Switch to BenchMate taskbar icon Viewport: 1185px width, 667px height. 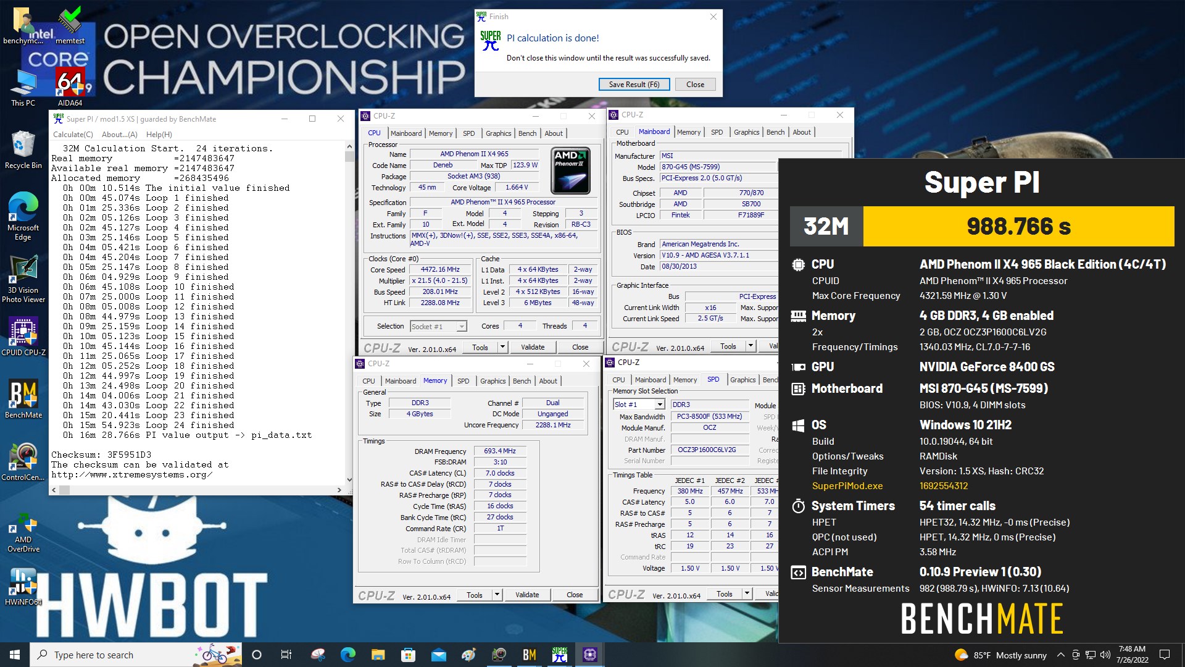[529, 655]
